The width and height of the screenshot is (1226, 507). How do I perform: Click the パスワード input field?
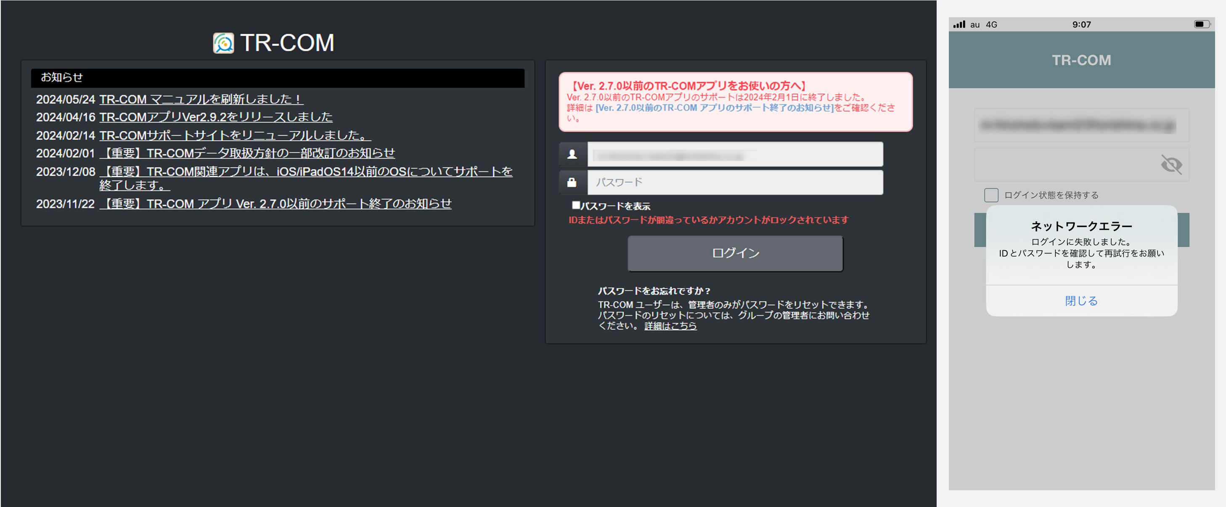pos(735,182)
